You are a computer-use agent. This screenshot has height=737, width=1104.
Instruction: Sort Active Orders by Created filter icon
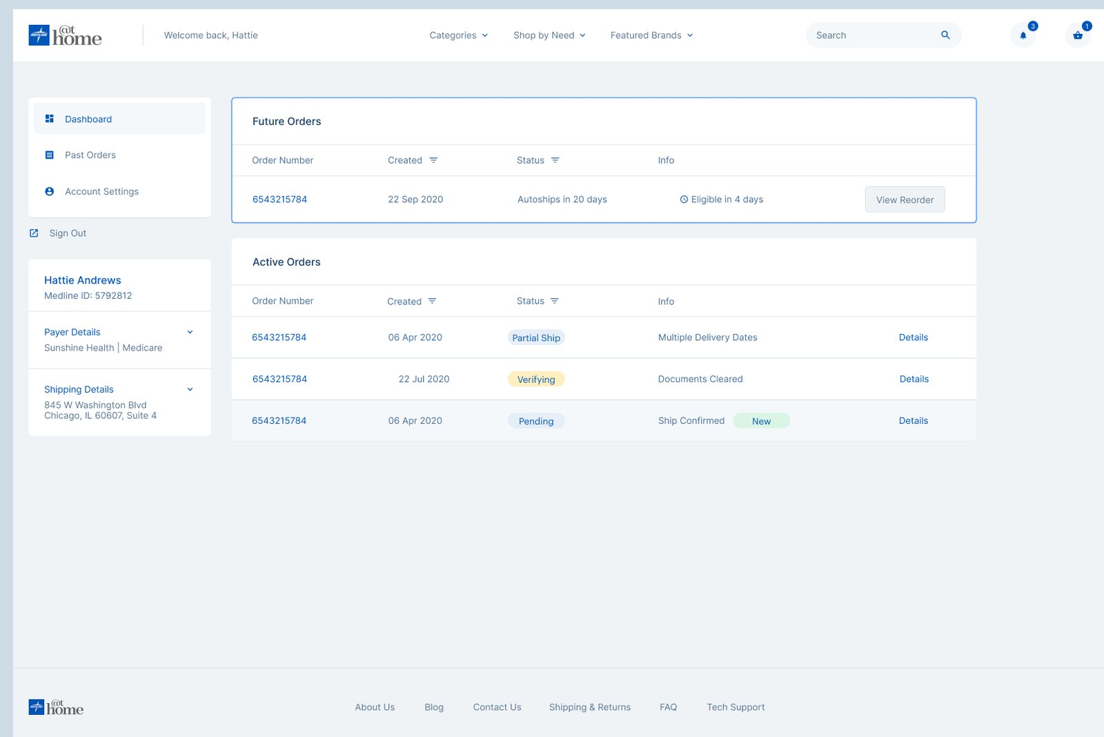tap(432, 301)
